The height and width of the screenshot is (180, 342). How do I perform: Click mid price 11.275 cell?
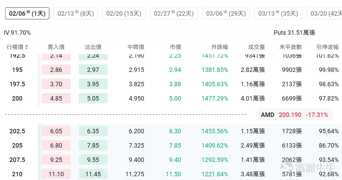pos(135,174)
